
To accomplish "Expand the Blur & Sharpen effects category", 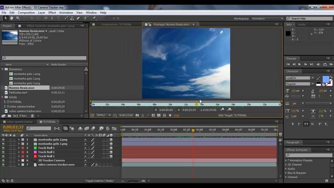I will (x=286, y=173).
